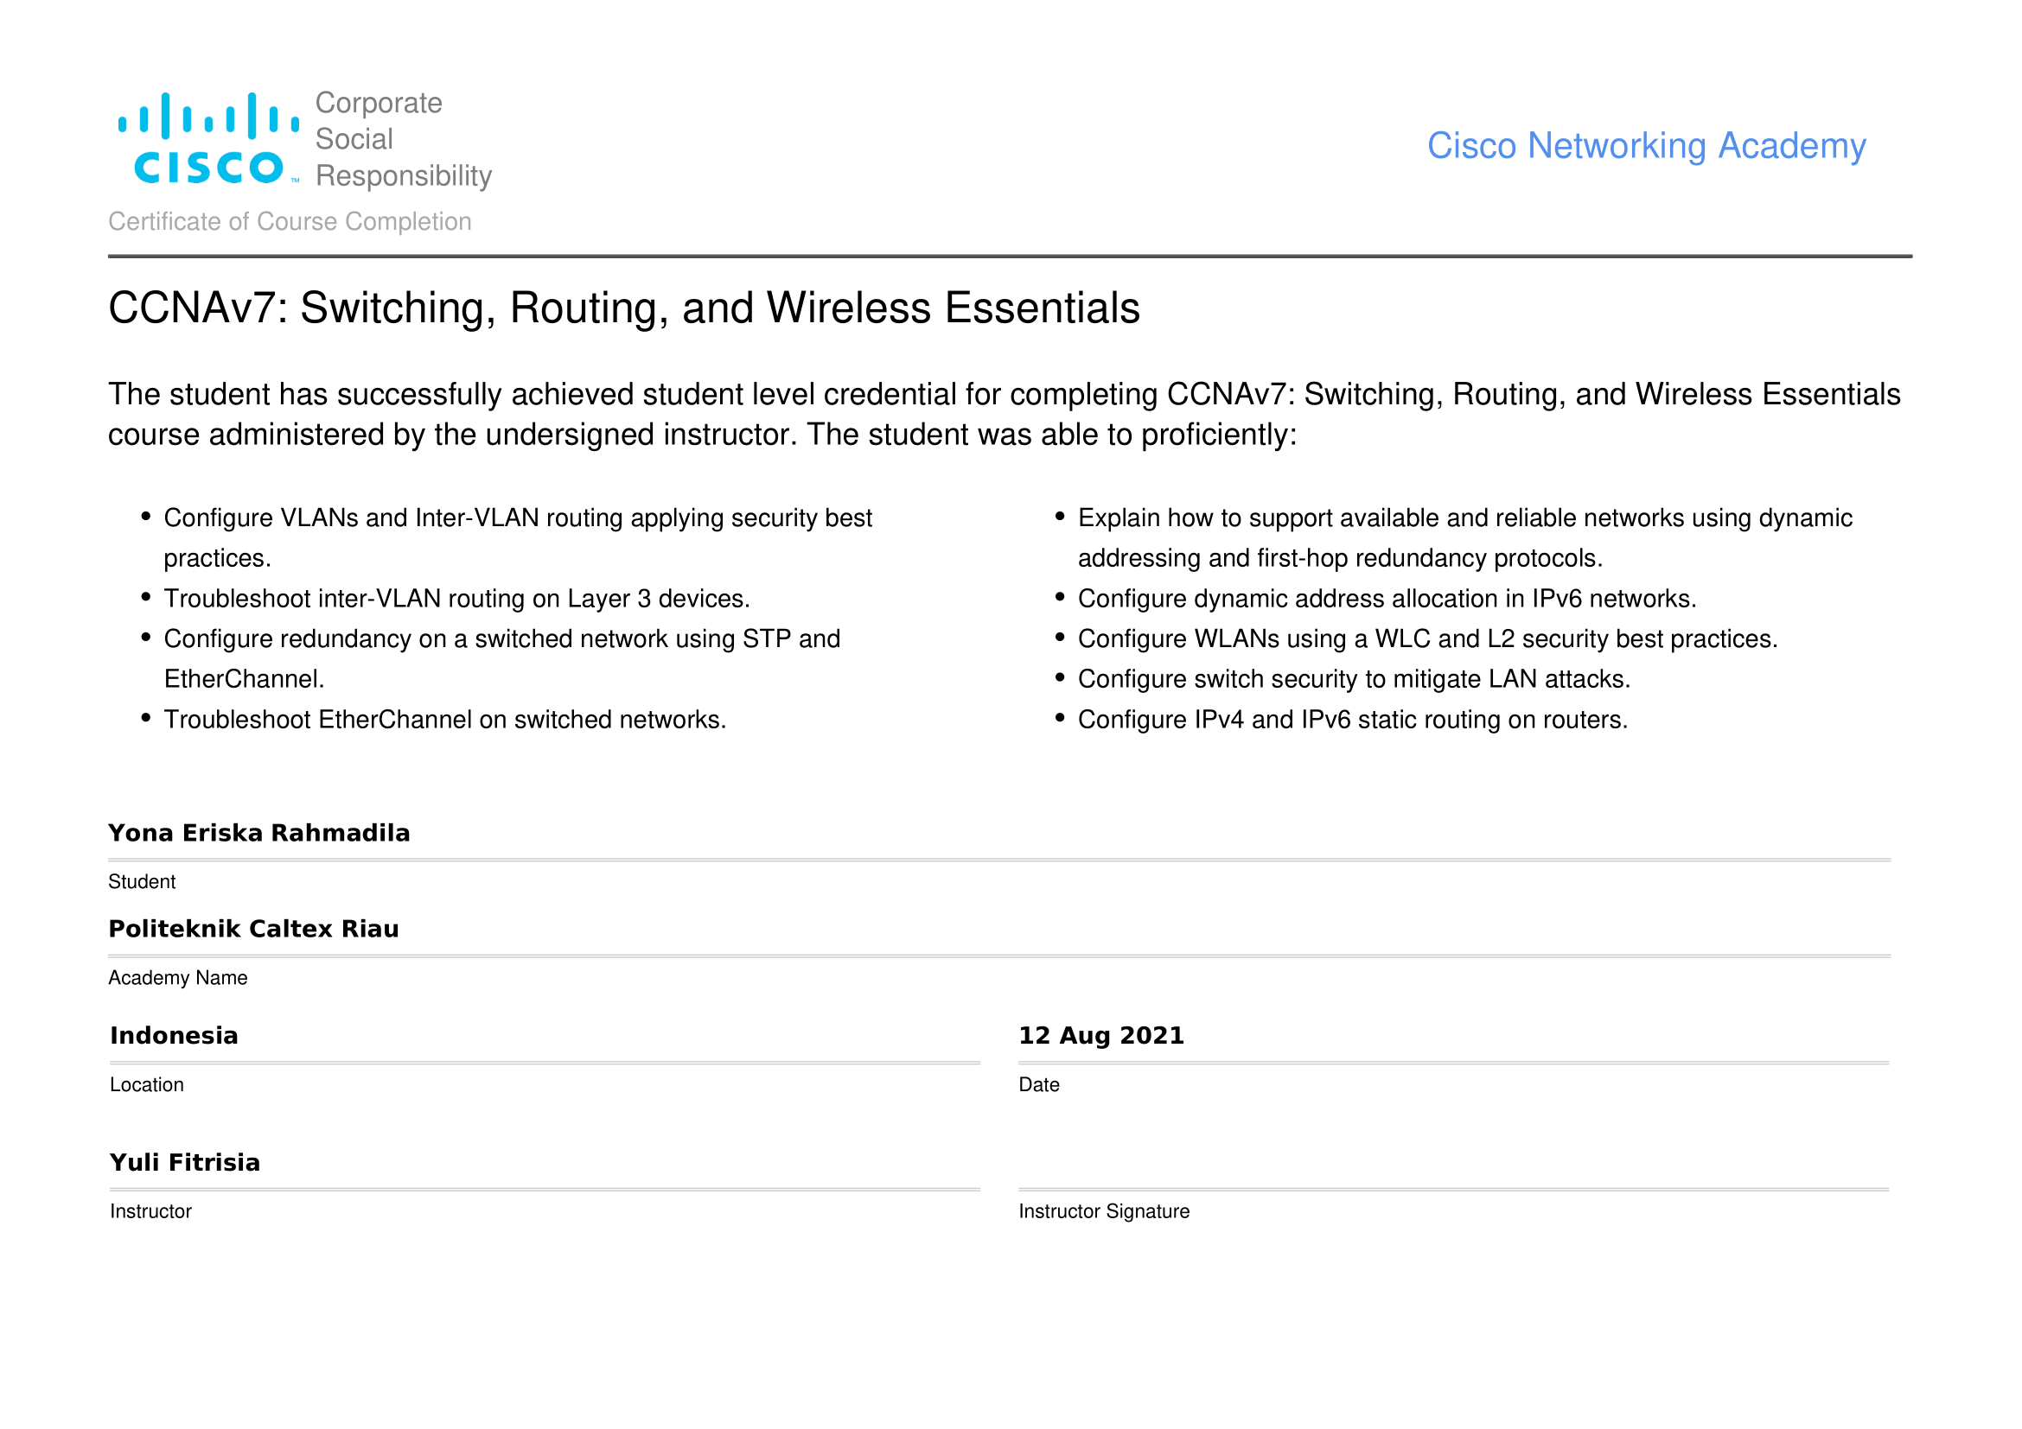The width and height of the screenshot is (2022, 1429).
Task: Click the Corporate Social Responsibility text
Action: tap(403, 139)
